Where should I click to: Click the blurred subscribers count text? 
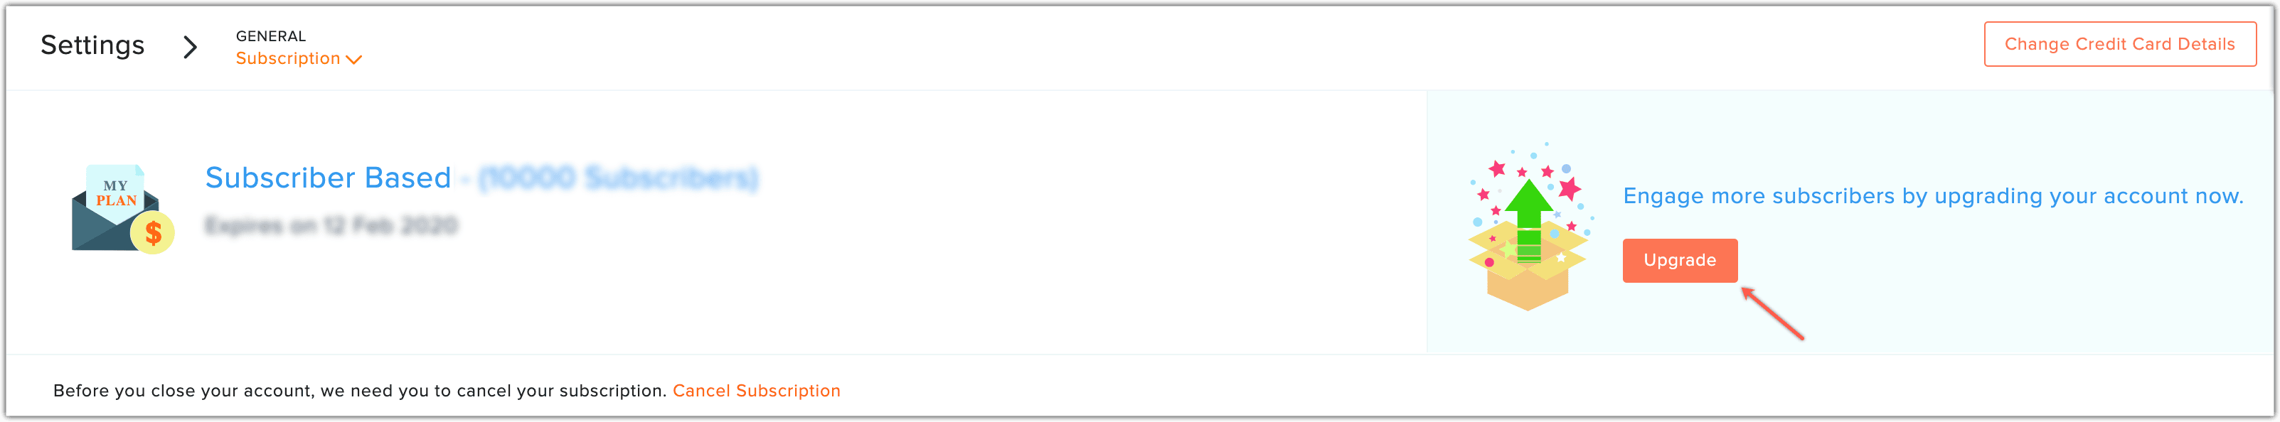click(x=618, y=178)
